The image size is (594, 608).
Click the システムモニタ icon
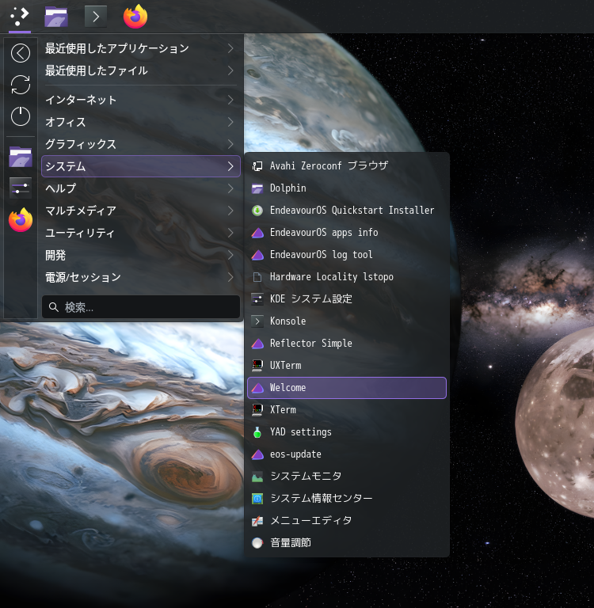257,477
